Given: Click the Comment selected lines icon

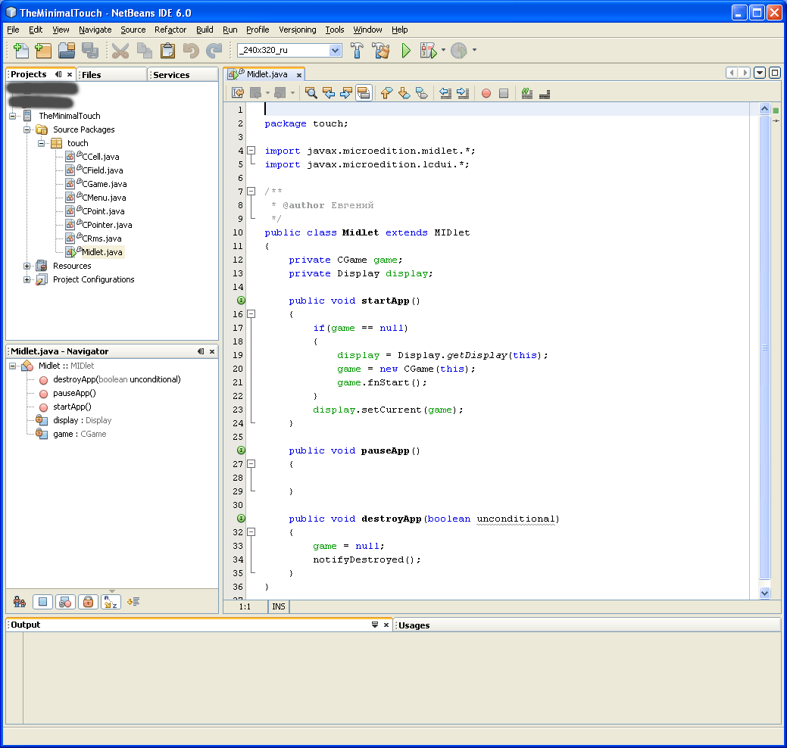Looking at the screenshot, I should click(527, 93).
